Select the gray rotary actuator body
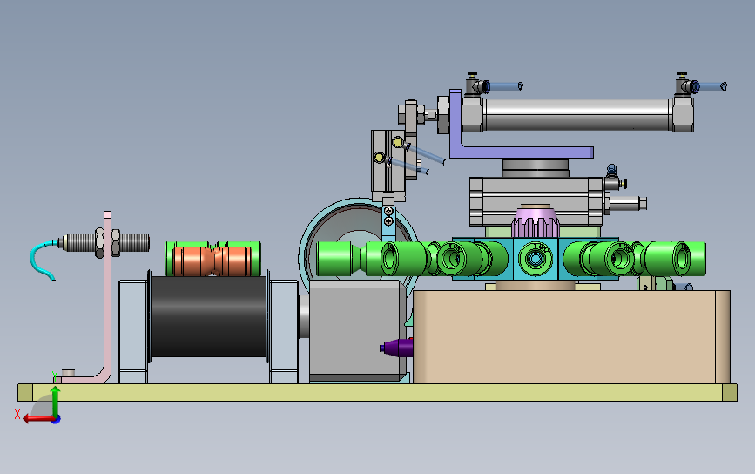Viewport: 755px width, 474px height. coord(536,201)
